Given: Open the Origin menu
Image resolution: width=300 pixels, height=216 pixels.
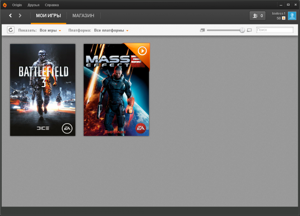Looking at the screenshot, I should [x=17, y=5].
